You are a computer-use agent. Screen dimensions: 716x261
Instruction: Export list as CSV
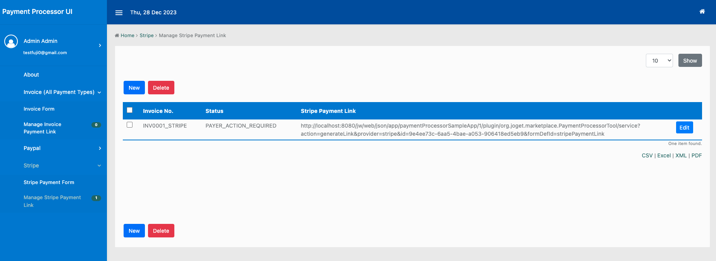coord(647,156)
